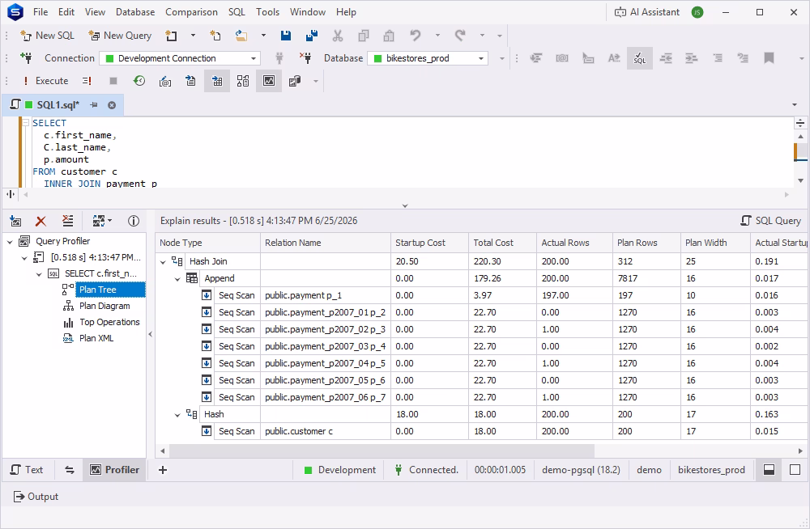Click the Get New Results profiler icon
Image resolution: width=810 pixels, height=529 pixels.
[15, 221]
